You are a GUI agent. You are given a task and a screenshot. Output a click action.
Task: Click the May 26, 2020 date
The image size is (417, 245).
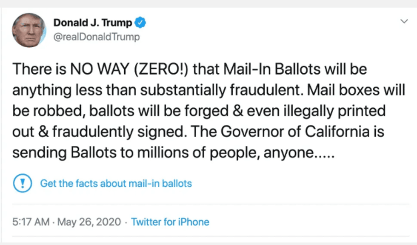[89, 222]
